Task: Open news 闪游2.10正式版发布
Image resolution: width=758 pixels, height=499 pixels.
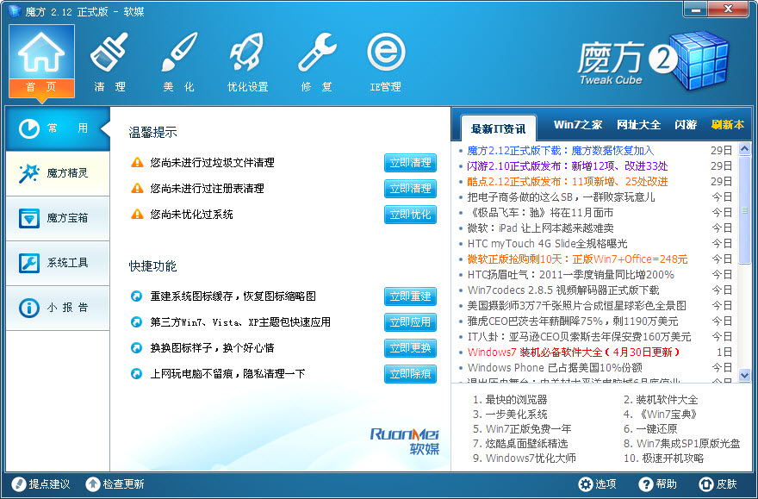Action: click(568, 166)
